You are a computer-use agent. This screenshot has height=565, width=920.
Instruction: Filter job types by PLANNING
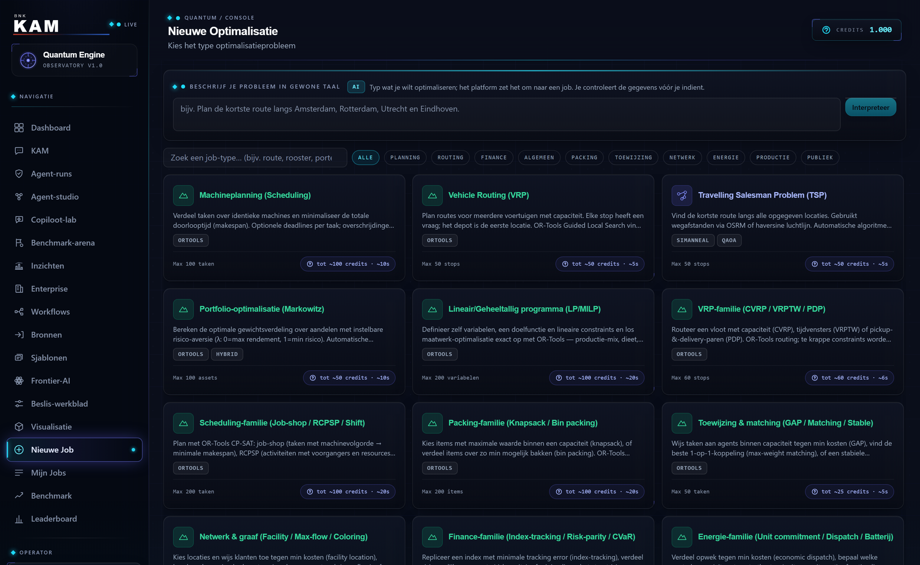(x=405, y=158)
